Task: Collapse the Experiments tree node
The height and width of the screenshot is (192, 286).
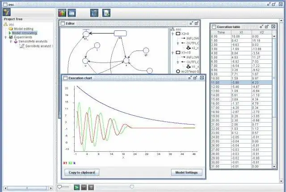Action: tap(6, 37)
